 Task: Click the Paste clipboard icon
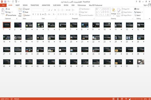(3, 10)
